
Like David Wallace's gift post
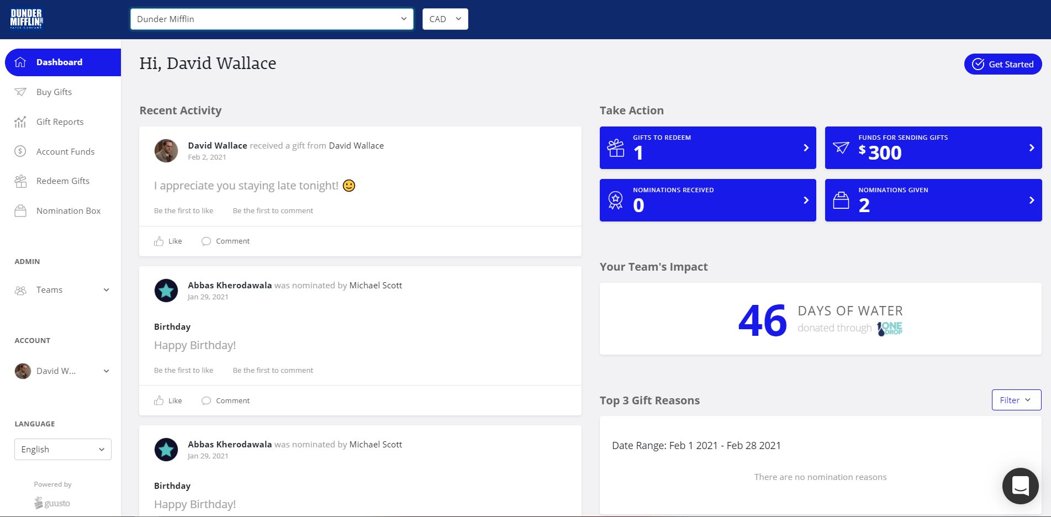tap(168, 241)
